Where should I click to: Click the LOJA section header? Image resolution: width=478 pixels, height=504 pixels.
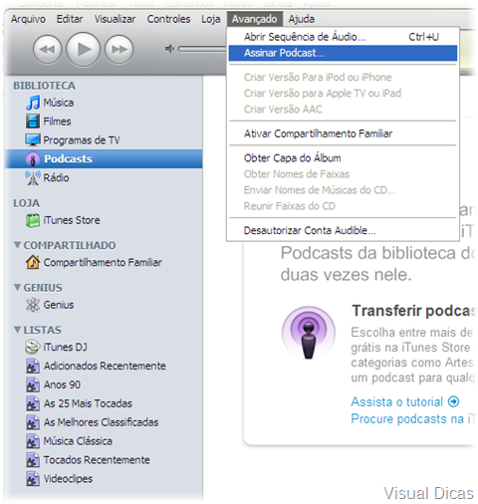click(x=26, y=203)
